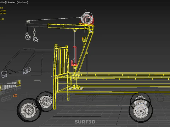170x127 pixels.
Task: Select the truck's front wheel in viewport
Action: point(29,110)
